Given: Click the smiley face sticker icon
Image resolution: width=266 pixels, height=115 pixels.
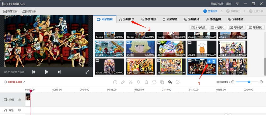Looking at the screenshot, I should point(178,82).
